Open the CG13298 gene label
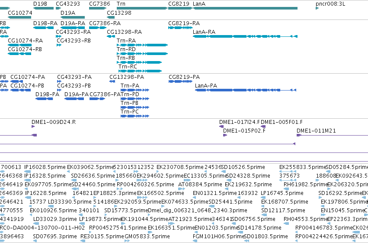 coord(119,13)
